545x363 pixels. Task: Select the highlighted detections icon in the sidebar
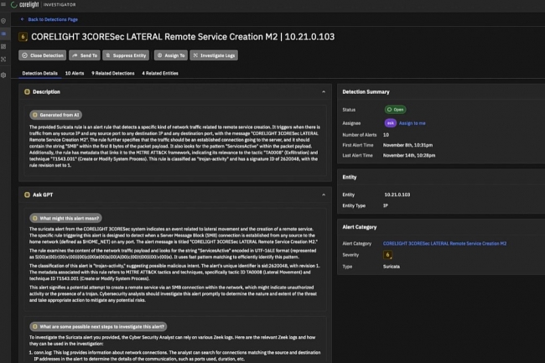pos(5,34)
